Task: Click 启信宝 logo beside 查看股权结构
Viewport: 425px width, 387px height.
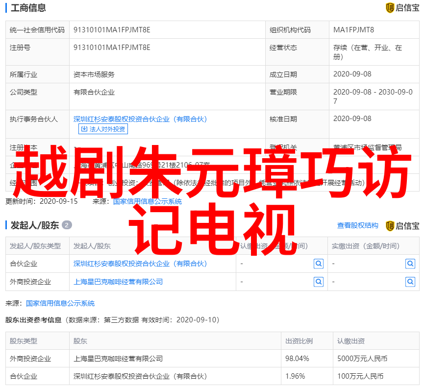Action: (402, 226)
